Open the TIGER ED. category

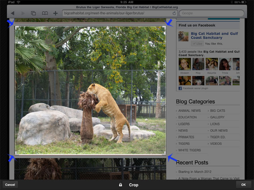pyautogui.click(x=218, y=137)
